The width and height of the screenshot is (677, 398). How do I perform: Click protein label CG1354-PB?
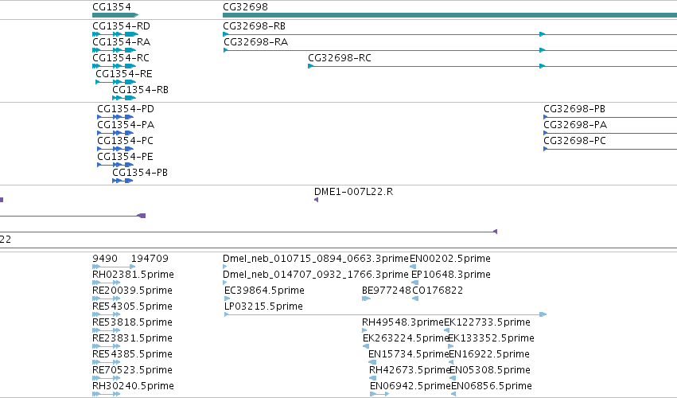click(140, 173)
